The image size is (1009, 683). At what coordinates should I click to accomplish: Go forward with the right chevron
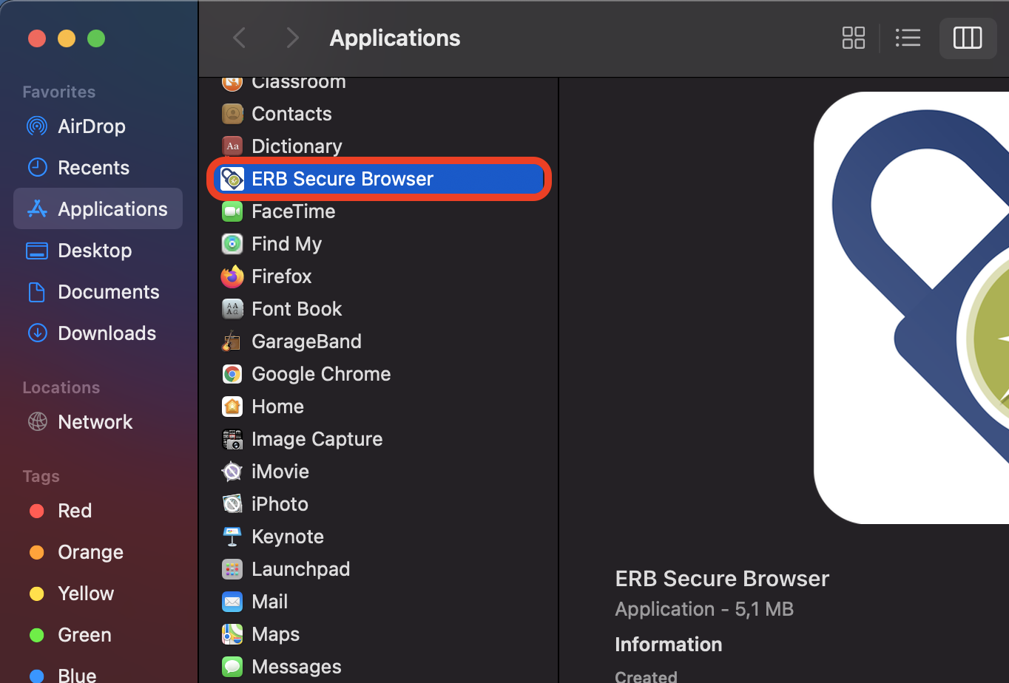pos(292,38)
